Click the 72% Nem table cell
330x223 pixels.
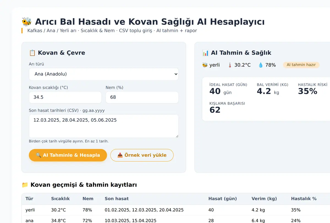(x=87, y=221)
